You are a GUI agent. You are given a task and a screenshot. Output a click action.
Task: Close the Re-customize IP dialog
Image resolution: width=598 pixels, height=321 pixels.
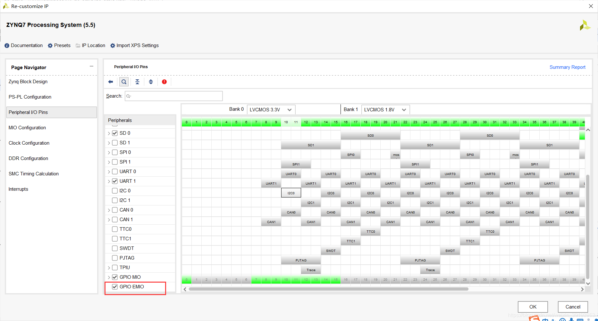591,6
